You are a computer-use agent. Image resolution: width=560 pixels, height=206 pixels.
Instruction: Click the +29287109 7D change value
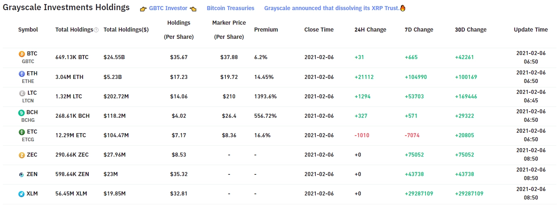click(x=419, y=193)
